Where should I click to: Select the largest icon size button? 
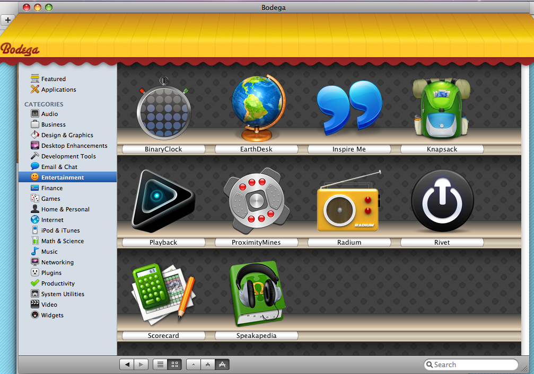(x=222, y=364)
